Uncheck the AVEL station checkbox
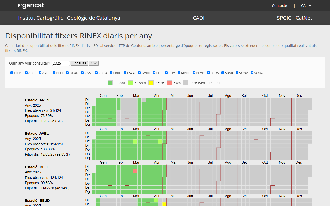330x206 pixels. [40, 73]
